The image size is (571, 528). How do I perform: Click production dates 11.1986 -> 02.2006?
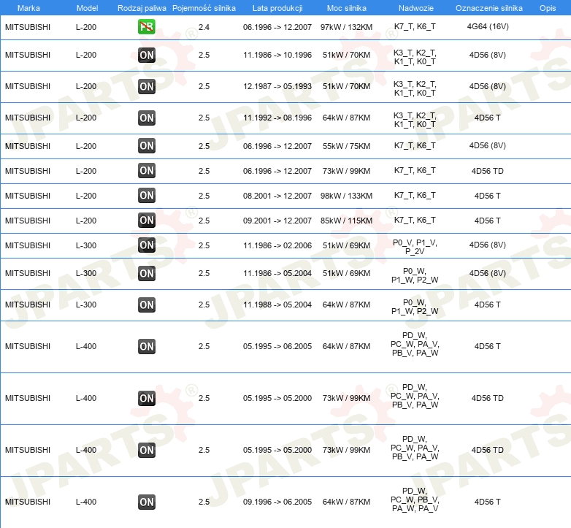[x=277, y=245]
